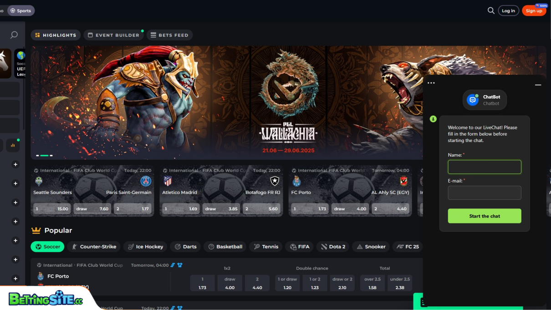
Task: Minimize the LiveChat widget
Action: coord(538,85)
